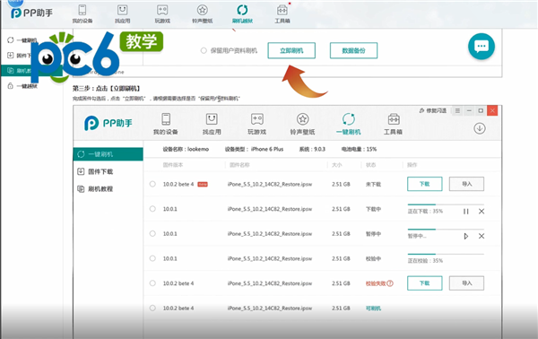
Task: Click the 系统 : 9.0.3 text
Action: click(x=312, y=149)
